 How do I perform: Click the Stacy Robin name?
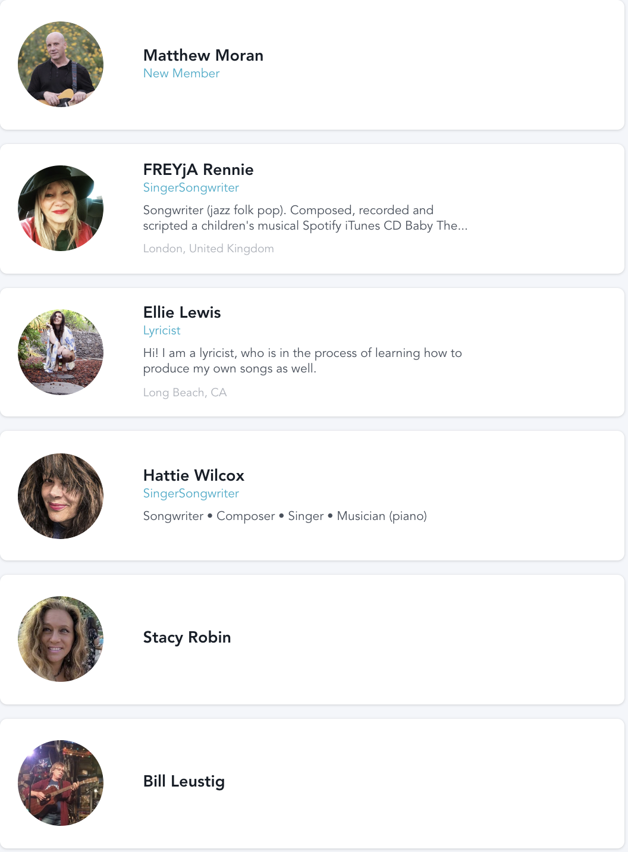click(187, 637)
